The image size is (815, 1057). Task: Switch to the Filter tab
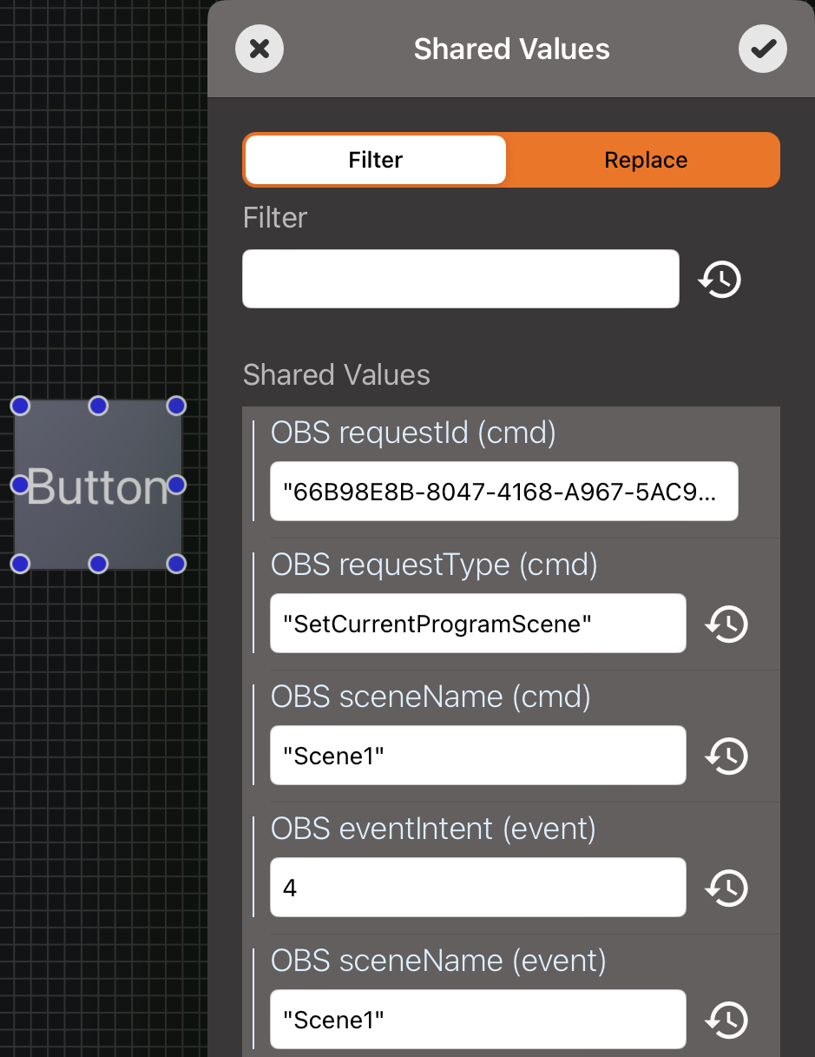376,160
